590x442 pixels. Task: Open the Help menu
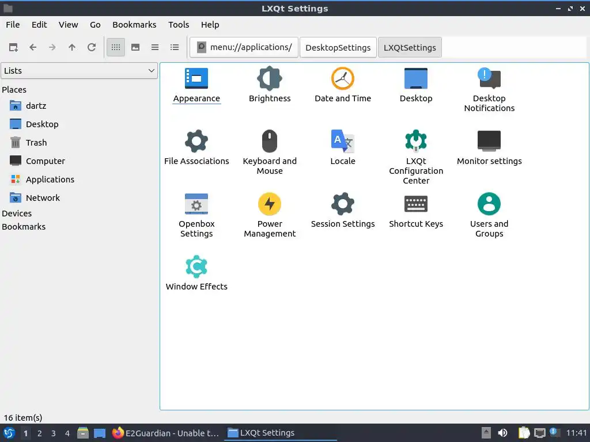coord(210,25)
